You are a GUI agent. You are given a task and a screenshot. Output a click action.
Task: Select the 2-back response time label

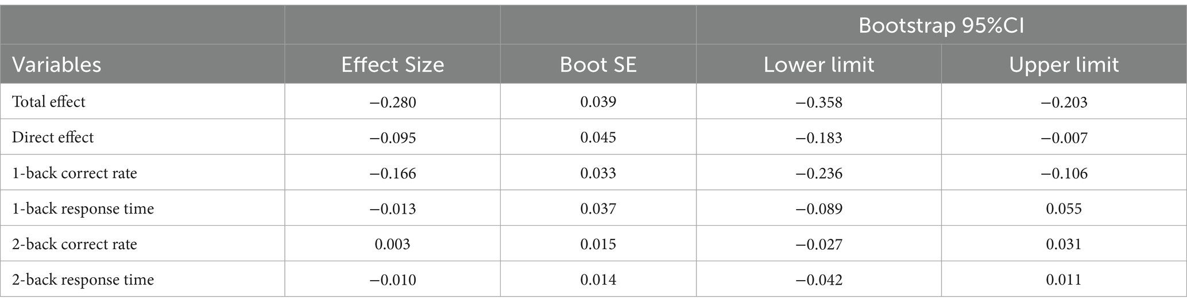click(83, 280)
